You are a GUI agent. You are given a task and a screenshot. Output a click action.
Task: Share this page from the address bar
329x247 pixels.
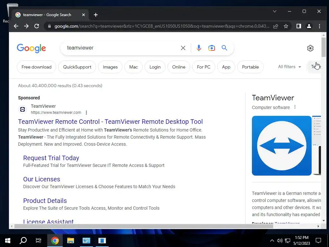276,26
